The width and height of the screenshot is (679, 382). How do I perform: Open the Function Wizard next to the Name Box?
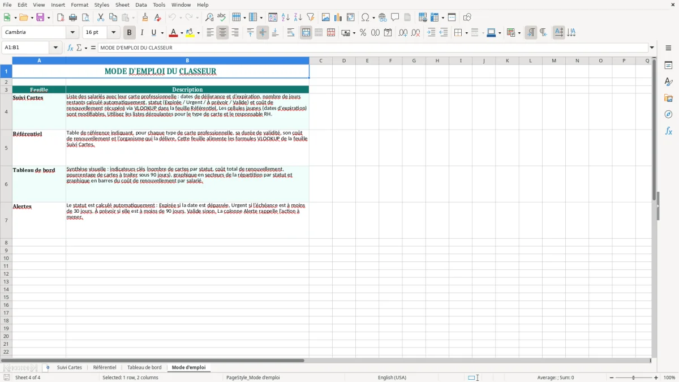(71, 48)
